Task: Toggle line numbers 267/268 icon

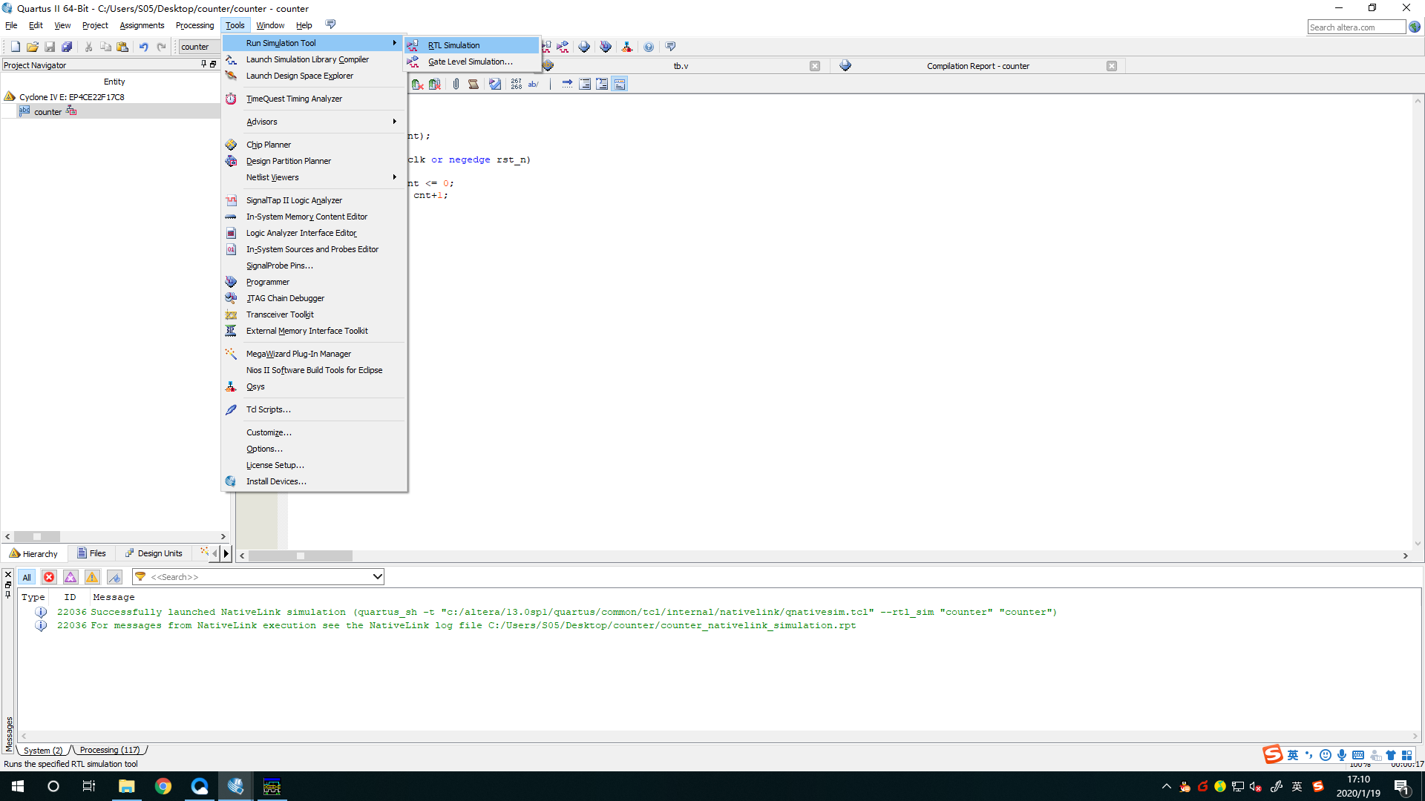Action: [517, 84]
